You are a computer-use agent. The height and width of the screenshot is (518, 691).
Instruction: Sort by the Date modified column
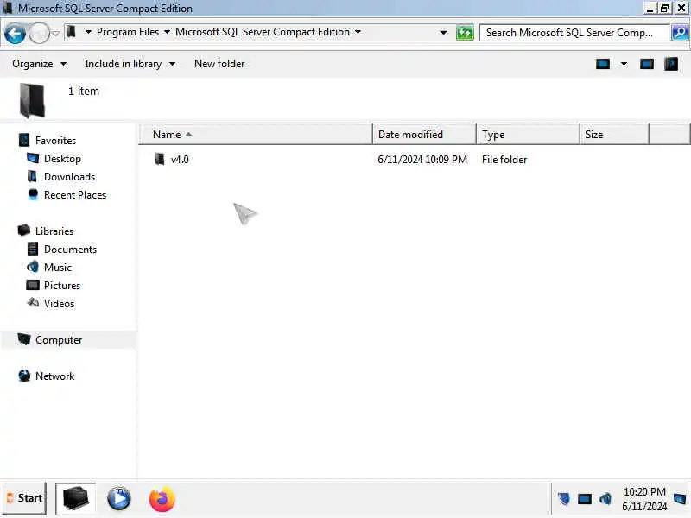424,135
